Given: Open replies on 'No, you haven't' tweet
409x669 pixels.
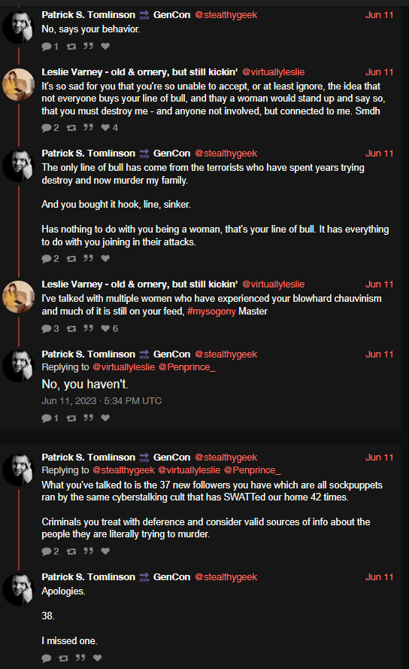Looking at the screenshot, I should 50,418.
